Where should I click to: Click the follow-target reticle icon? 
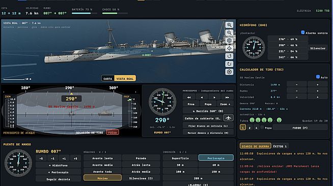(x=229, y=41)
